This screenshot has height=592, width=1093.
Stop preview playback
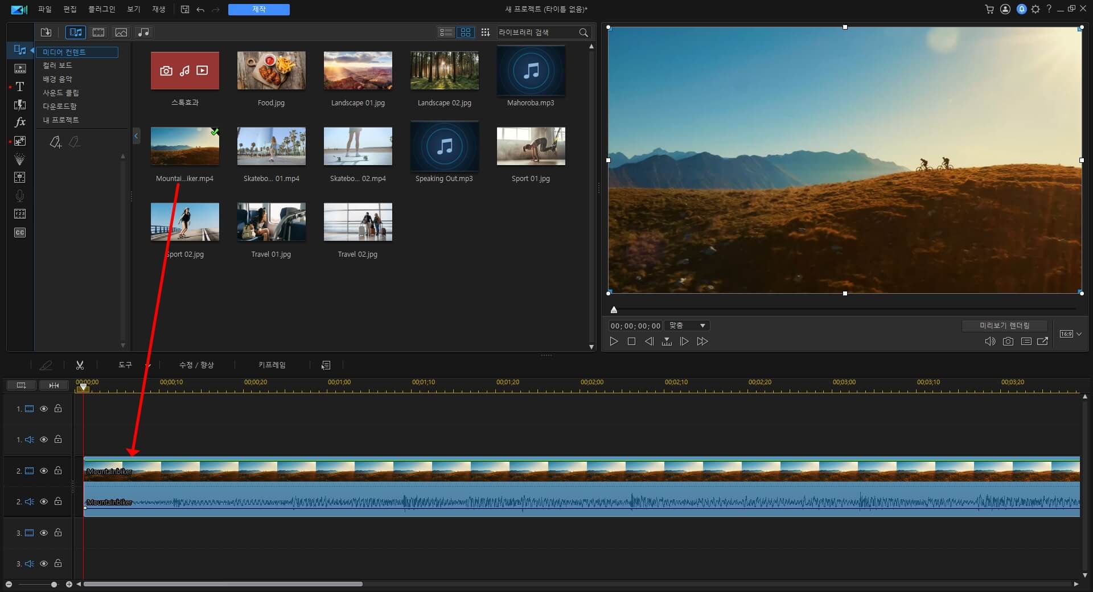[631, 342]
